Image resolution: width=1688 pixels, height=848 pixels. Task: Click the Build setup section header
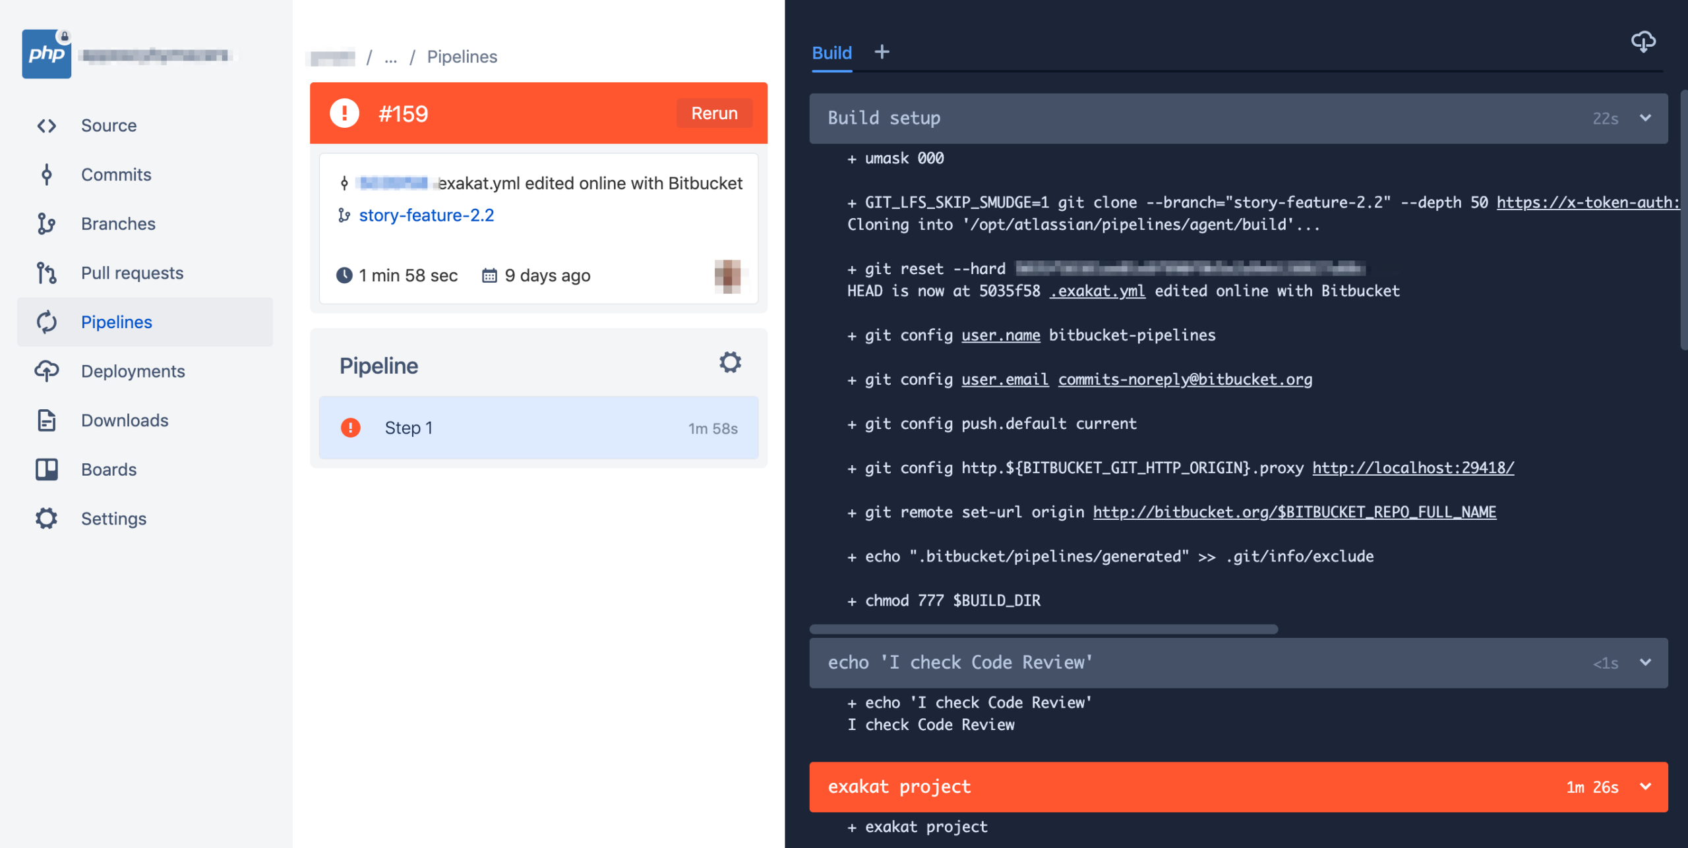(x=1238, y=119)
